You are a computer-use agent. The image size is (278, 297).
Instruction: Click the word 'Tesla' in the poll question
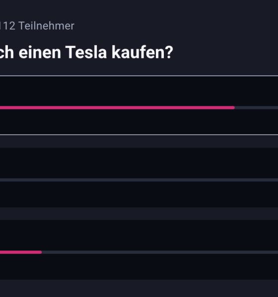pos(86,52)
